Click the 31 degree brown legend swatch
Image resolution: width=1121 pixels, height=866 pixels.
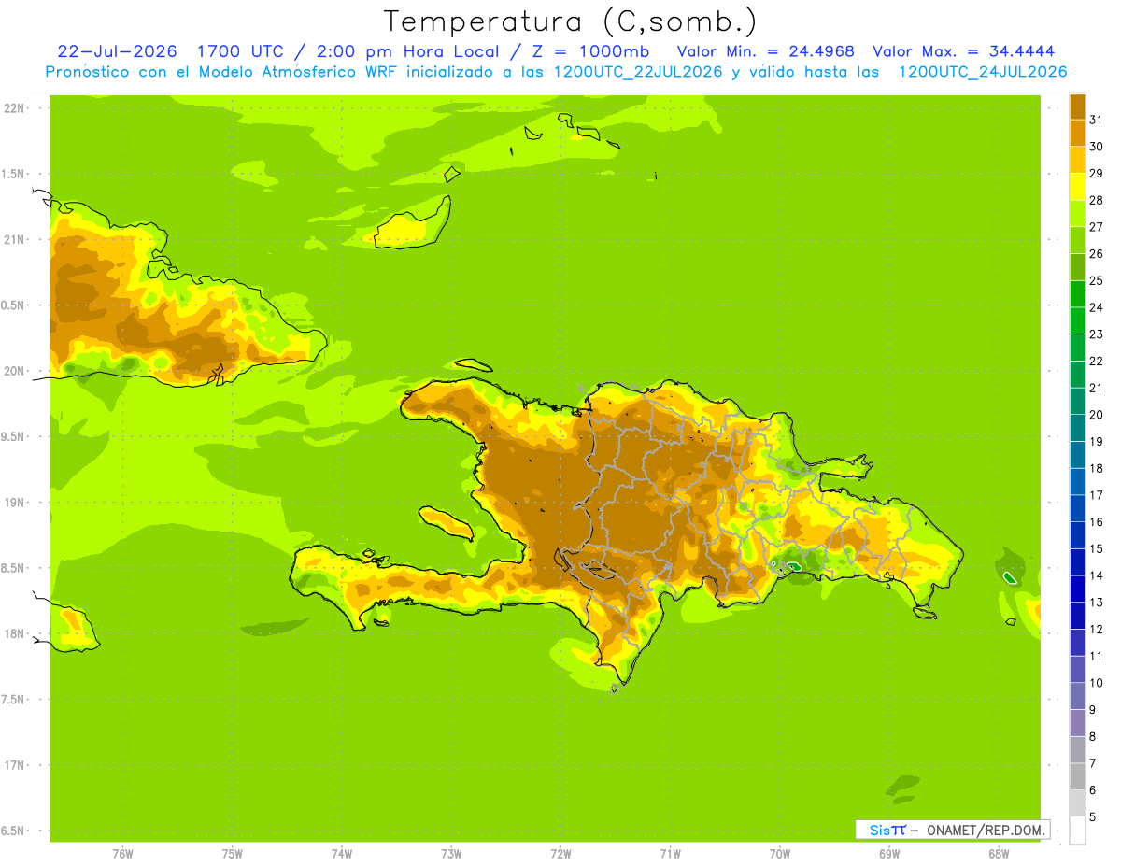pyautogui.click(x=1077, y=106)
